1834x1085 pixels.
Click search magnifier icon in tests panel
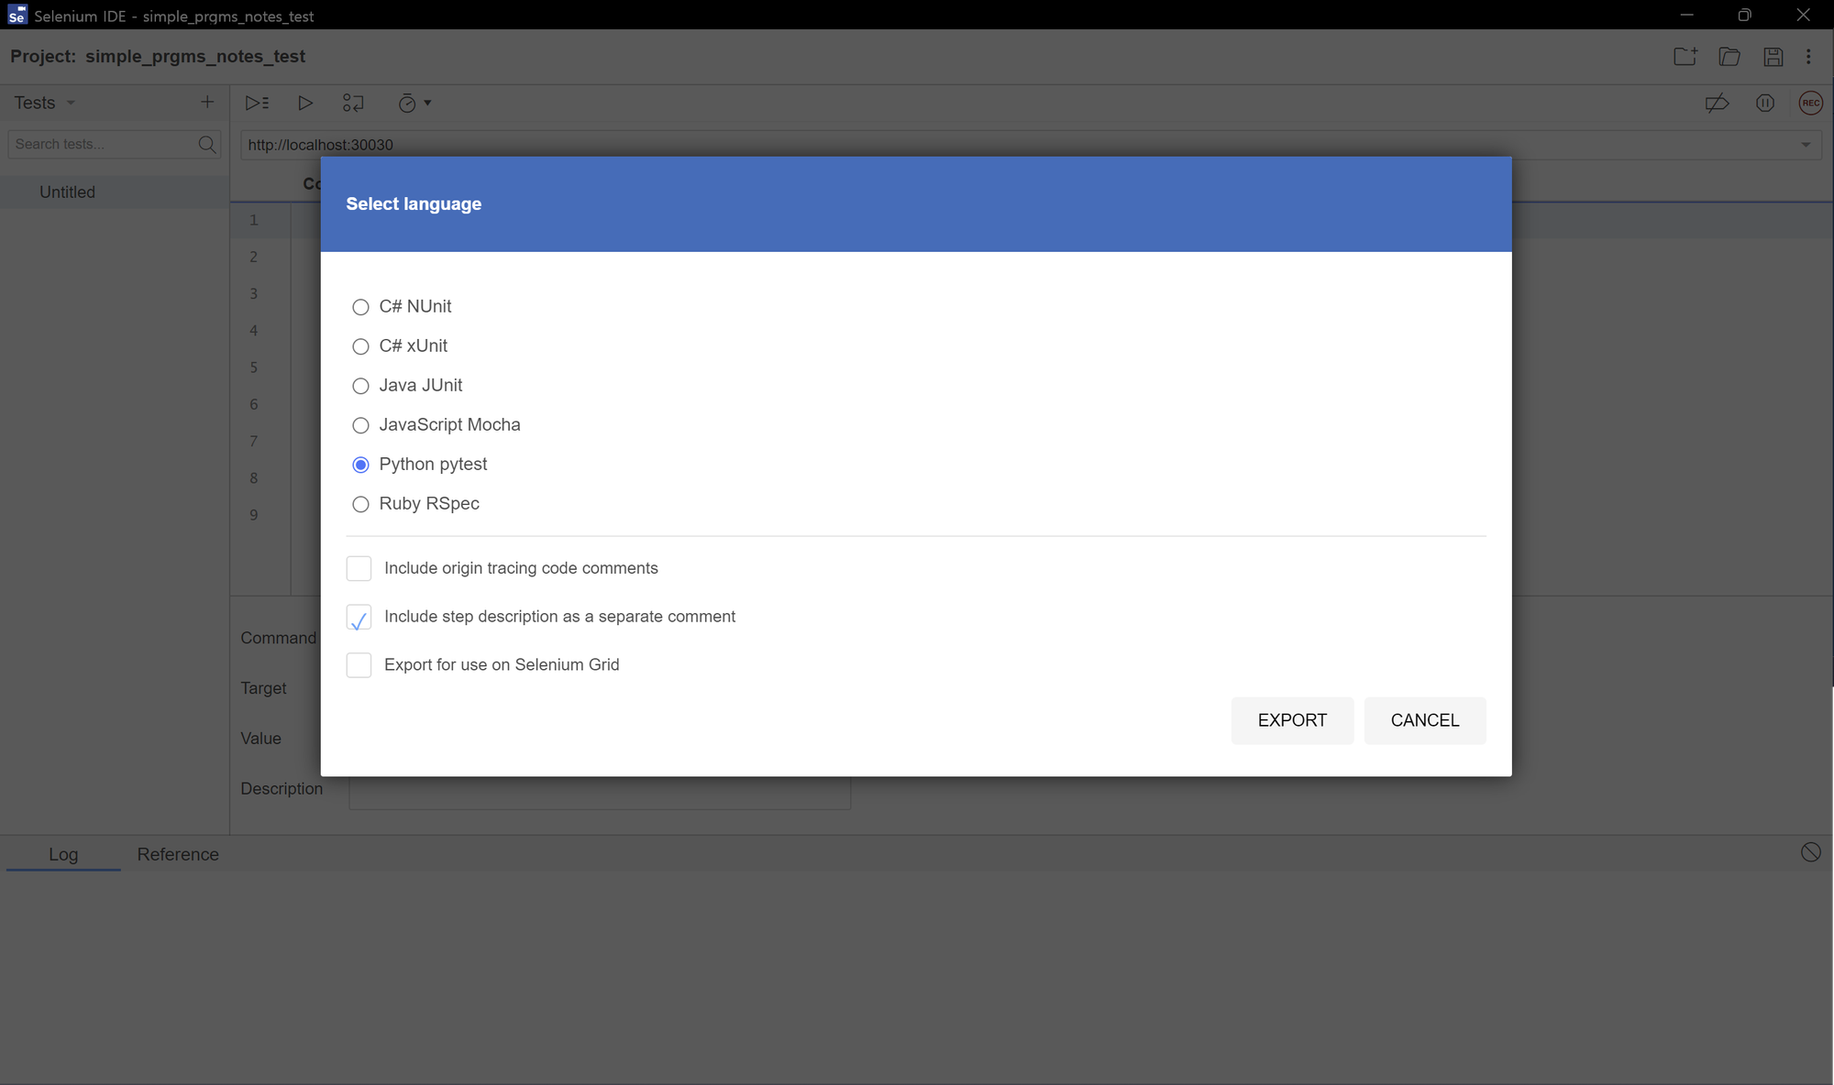click(207, 144)
